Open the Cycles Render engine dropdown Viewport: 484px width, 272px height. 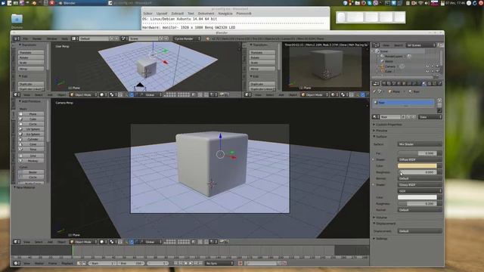(187, 39)
